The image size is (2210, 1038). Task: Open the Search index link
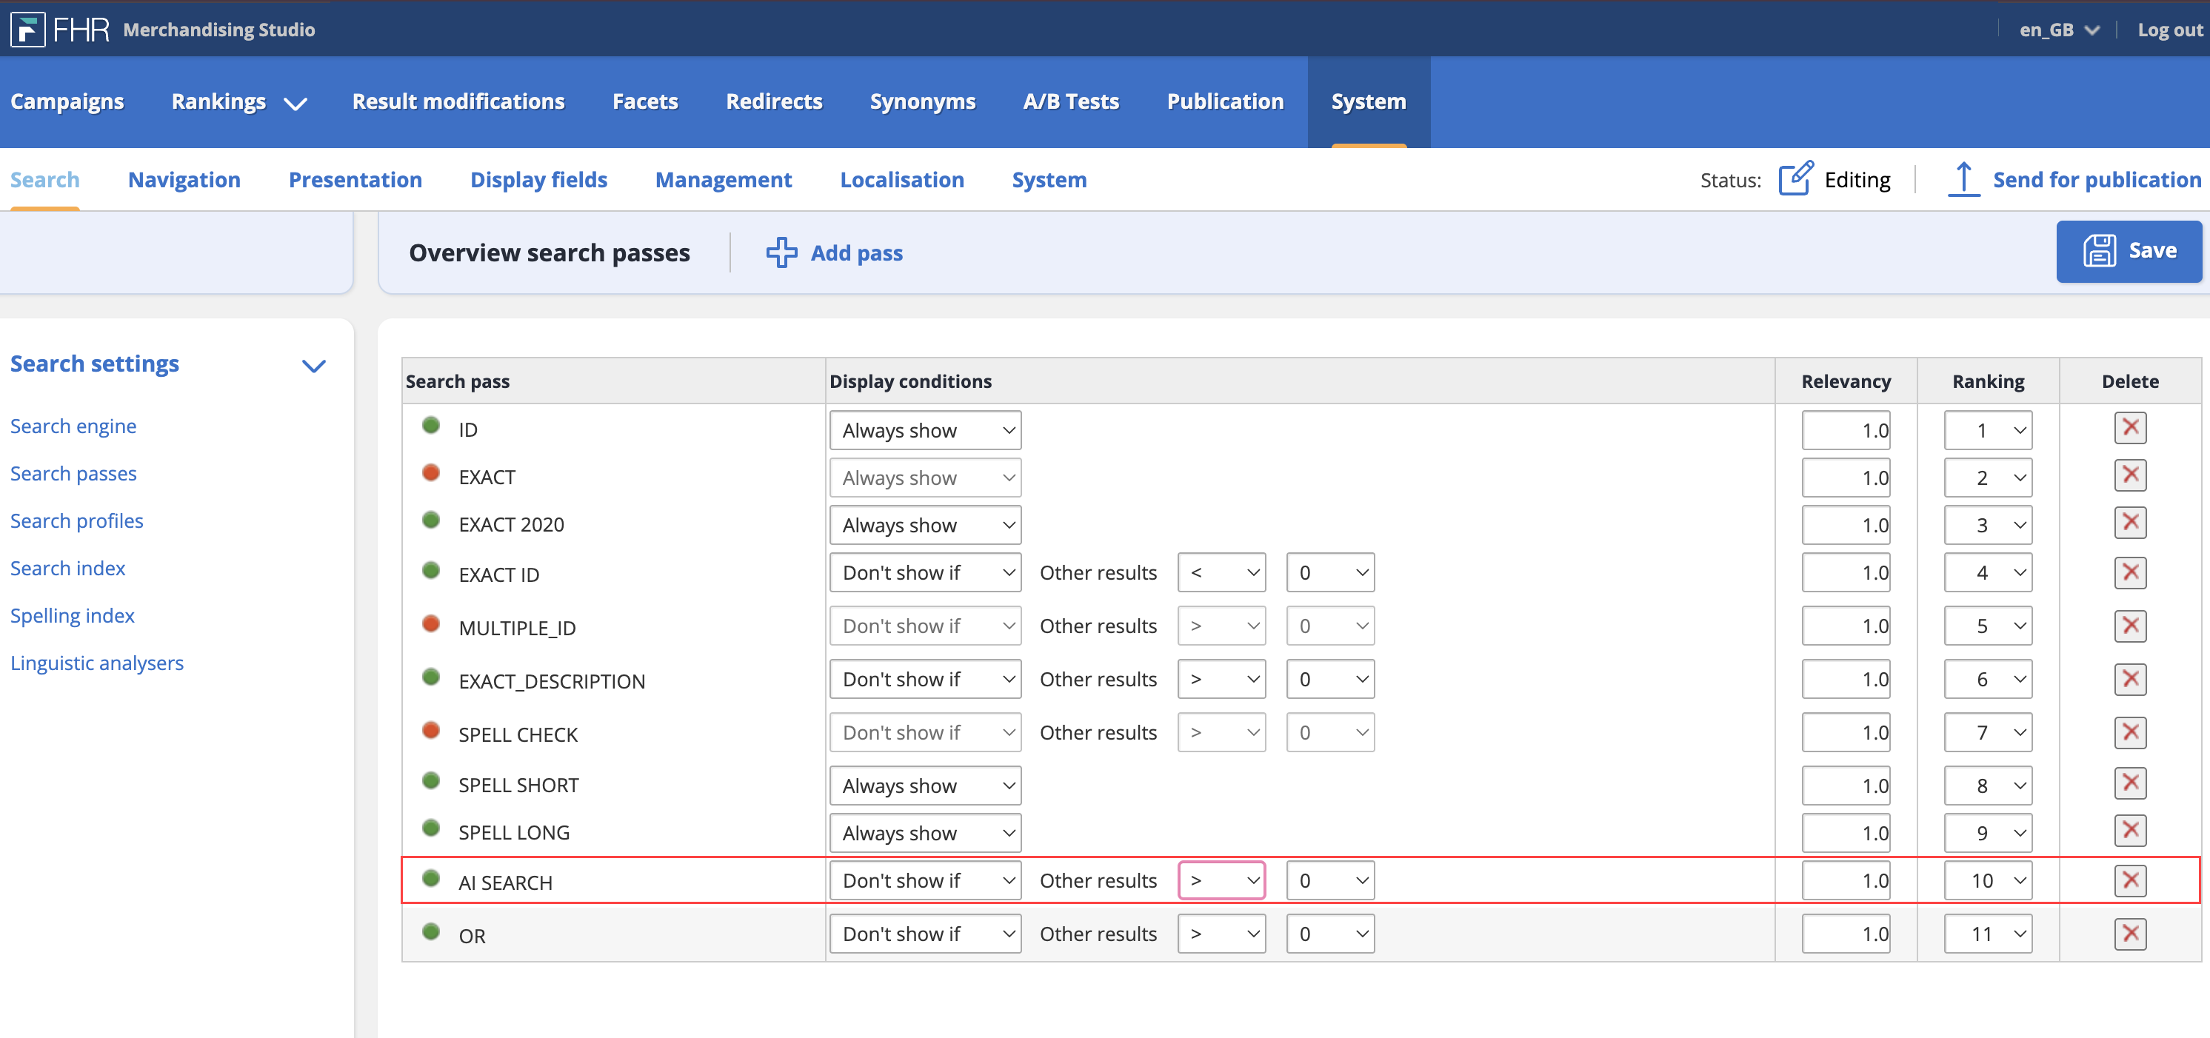coord(68,567)
